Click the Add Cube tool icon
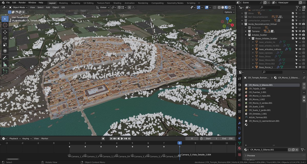 (5, 72)
